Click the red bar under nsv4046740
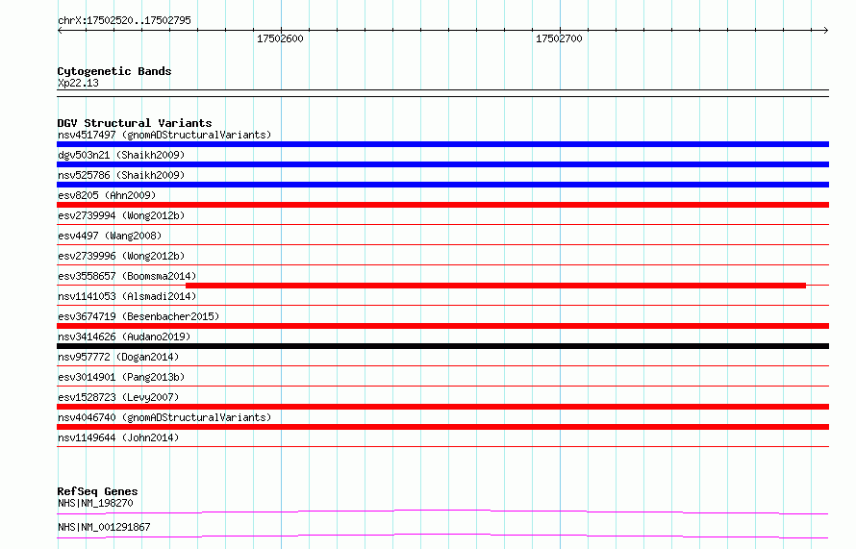856x549 pixels. (x=442, y=427)
